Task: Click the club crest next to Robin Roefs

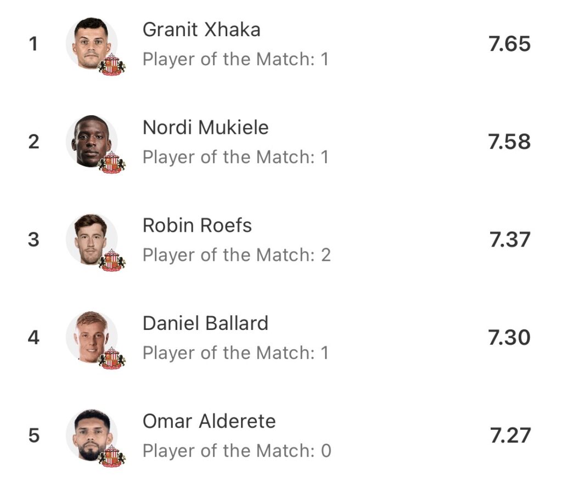Action: [x=111, y=260]
